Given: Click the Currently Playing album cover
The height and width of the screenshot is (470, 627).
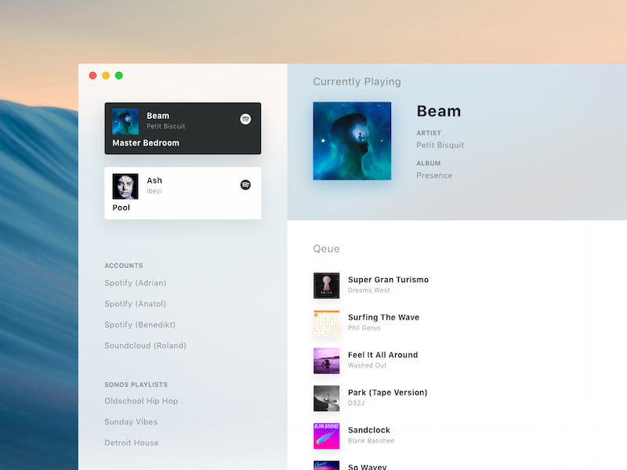Looking at the screenshot, I should pyautogui.click(x=352, y=141).
